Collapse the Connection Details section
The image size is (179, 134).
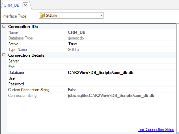(4, 55)
